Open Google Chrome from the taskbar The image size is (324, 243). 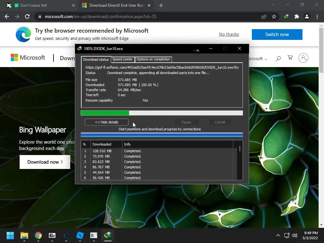tap(38, 235)
